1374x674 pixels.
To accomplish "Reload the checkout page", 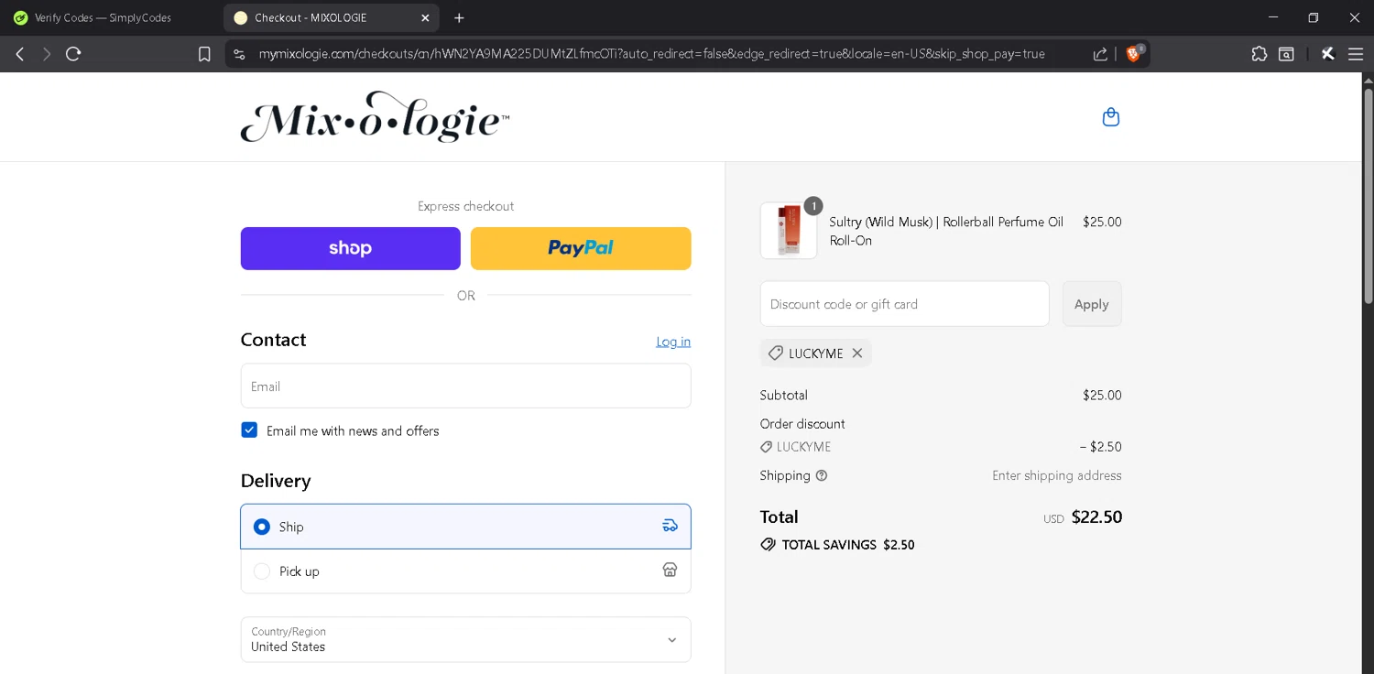I will [x=73, y=54].
